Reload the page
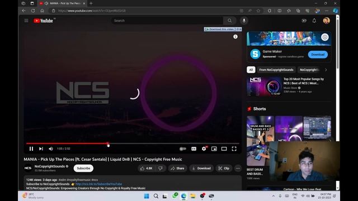358x201 pixels. (x=33, y=11)
